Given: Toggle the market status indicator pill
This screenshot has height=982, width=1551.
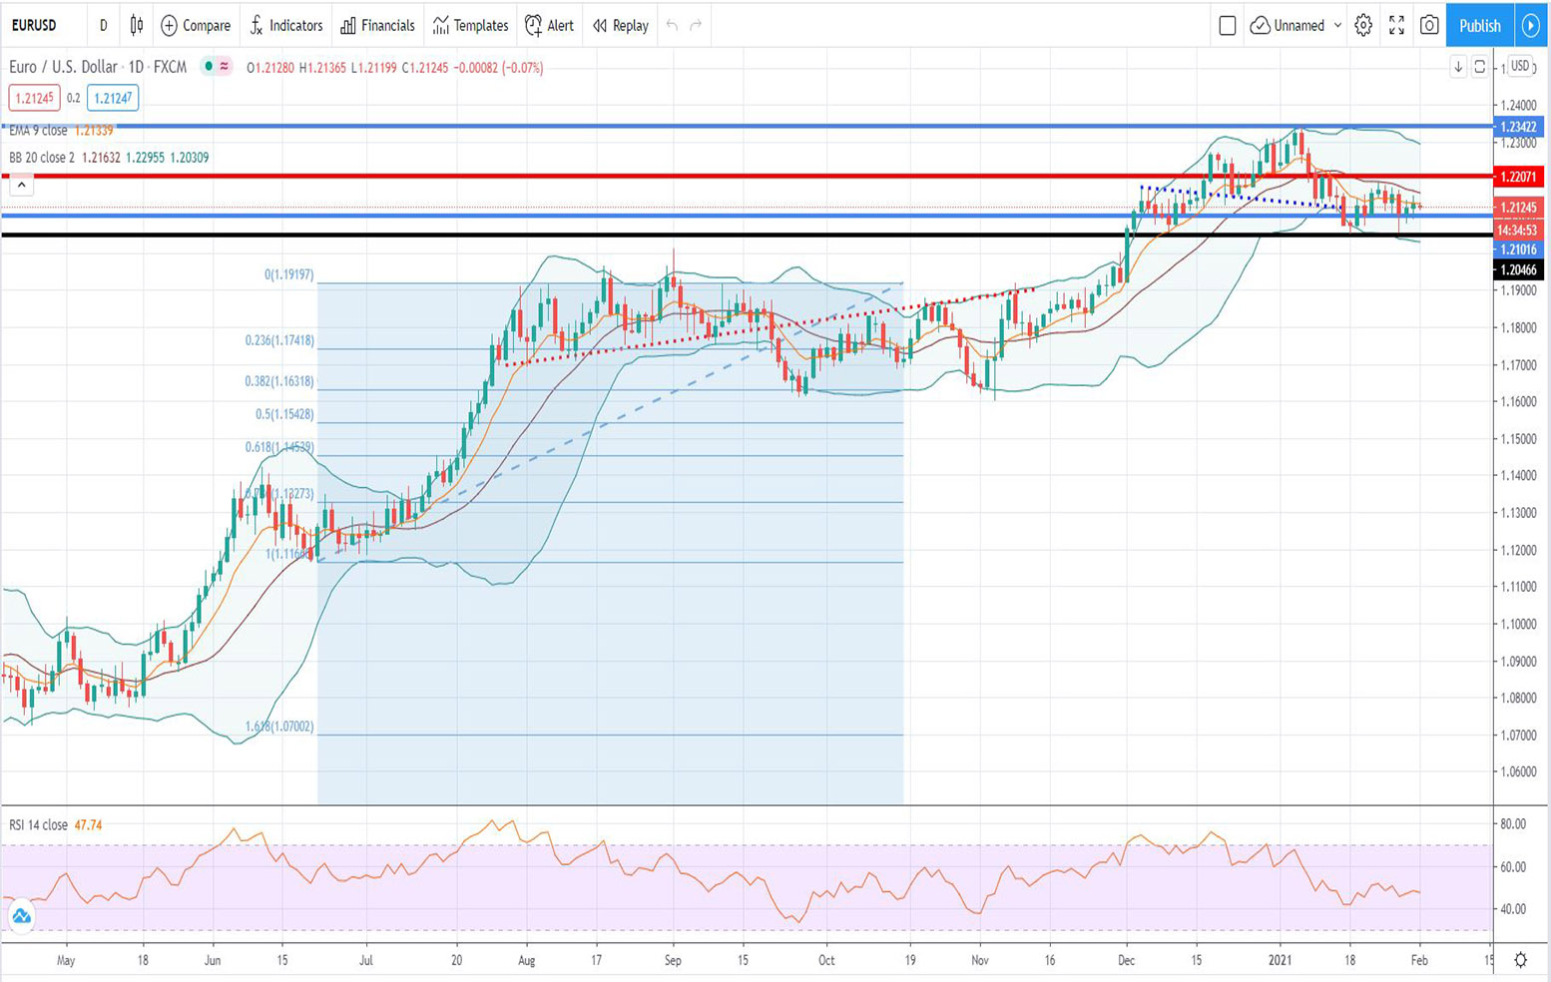Looking at the screenshot, I should [217, 67].
